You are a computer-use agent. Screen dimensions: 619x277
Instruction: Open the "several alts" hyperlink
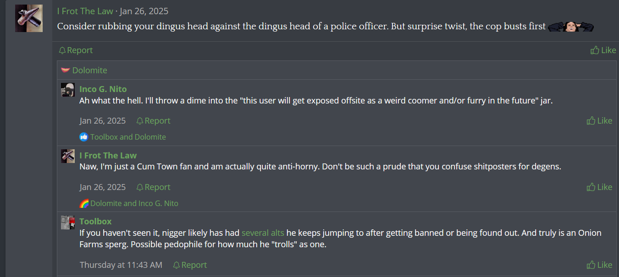[263, 233]
